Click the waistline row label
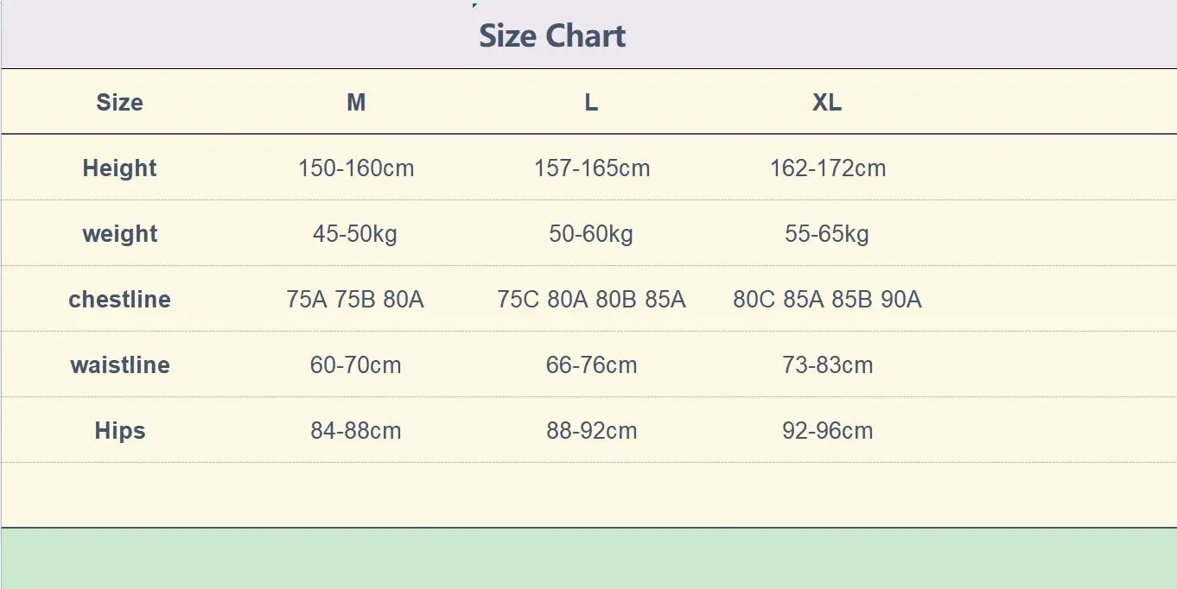 point(119,365)
